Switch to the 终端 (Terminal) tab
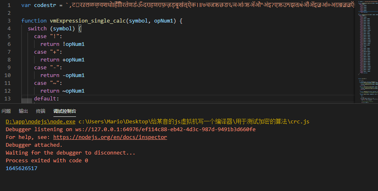The width and height of the screenshot is (378, 191). point(41,111)
